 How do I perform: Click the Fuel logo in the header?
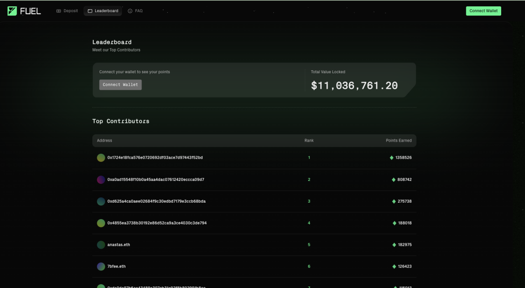coord(24,11)
